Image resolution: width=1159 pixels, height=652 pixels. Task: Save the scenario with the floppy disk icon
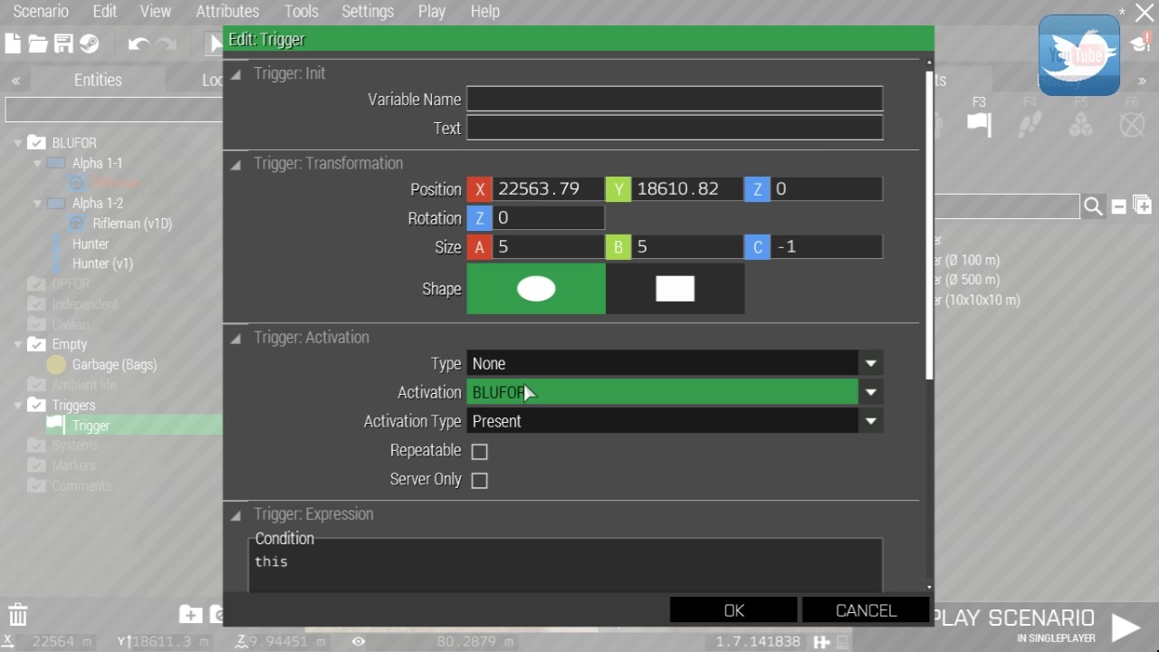point(63,43)
